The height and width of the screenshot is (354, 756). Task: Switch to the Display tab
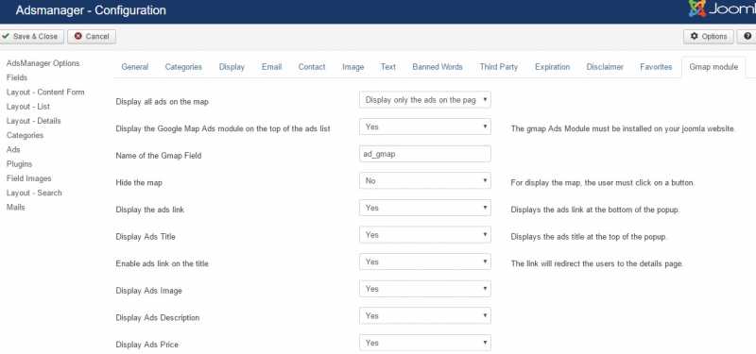pyautogui.click(x=232, y=67)
